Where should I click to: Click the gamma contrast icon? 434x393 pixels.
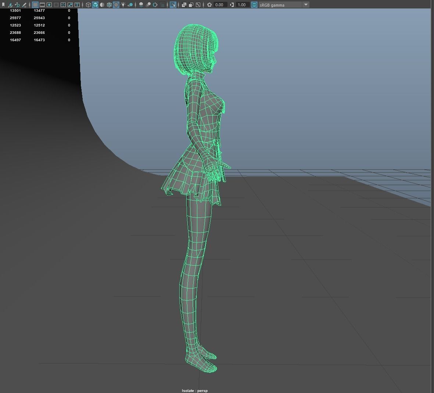(x=232, y=5)
